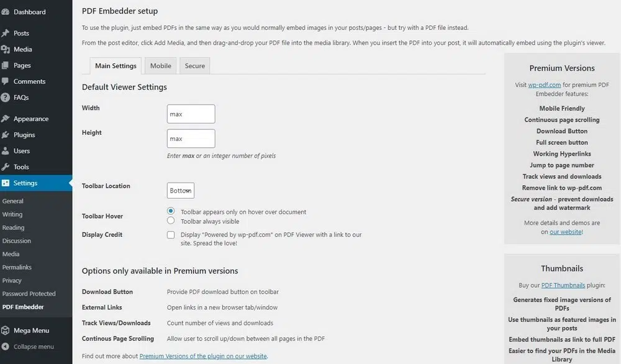Viewport: 621px width, 364px height.
Task: Select toolbar appears only on hover
Action: (171, 212)
